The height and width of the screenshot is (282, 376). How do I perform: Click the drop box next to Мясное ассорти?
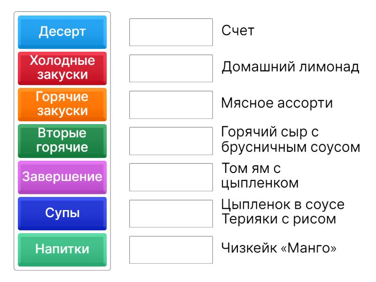point(171,104)
